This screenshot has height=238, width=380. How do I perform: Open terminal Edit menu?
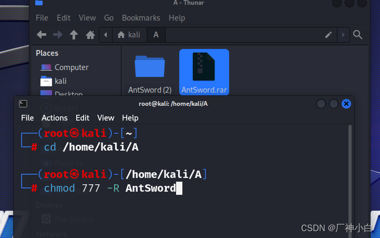tap(83, 118)
